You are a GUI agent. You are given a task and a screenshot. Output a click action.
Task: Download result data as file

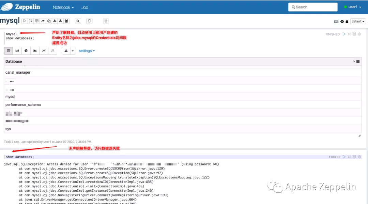coord(66,50)
